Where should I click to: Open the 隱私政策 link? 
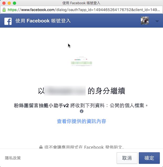pos(13,158)
